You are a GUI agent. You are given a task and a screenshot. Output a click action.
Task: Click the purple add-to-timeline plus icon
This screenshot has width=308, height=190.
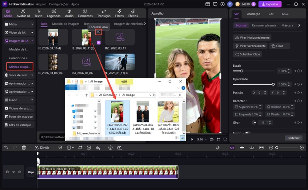99,43
